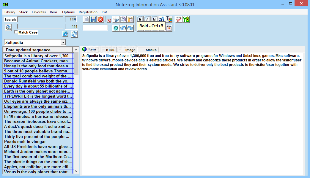Select 'Softpedia is a library of over 1,300...' item
310x178 pixels.
pyautogui.click(x=38, y=56)
